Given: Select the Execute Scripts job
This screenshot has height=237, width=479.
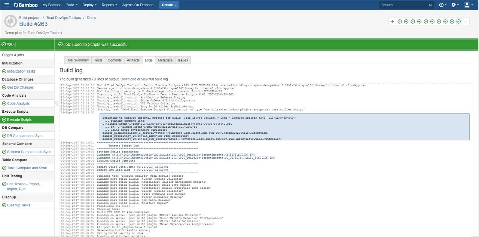Looking at the screenshot, I should (27, 119).
